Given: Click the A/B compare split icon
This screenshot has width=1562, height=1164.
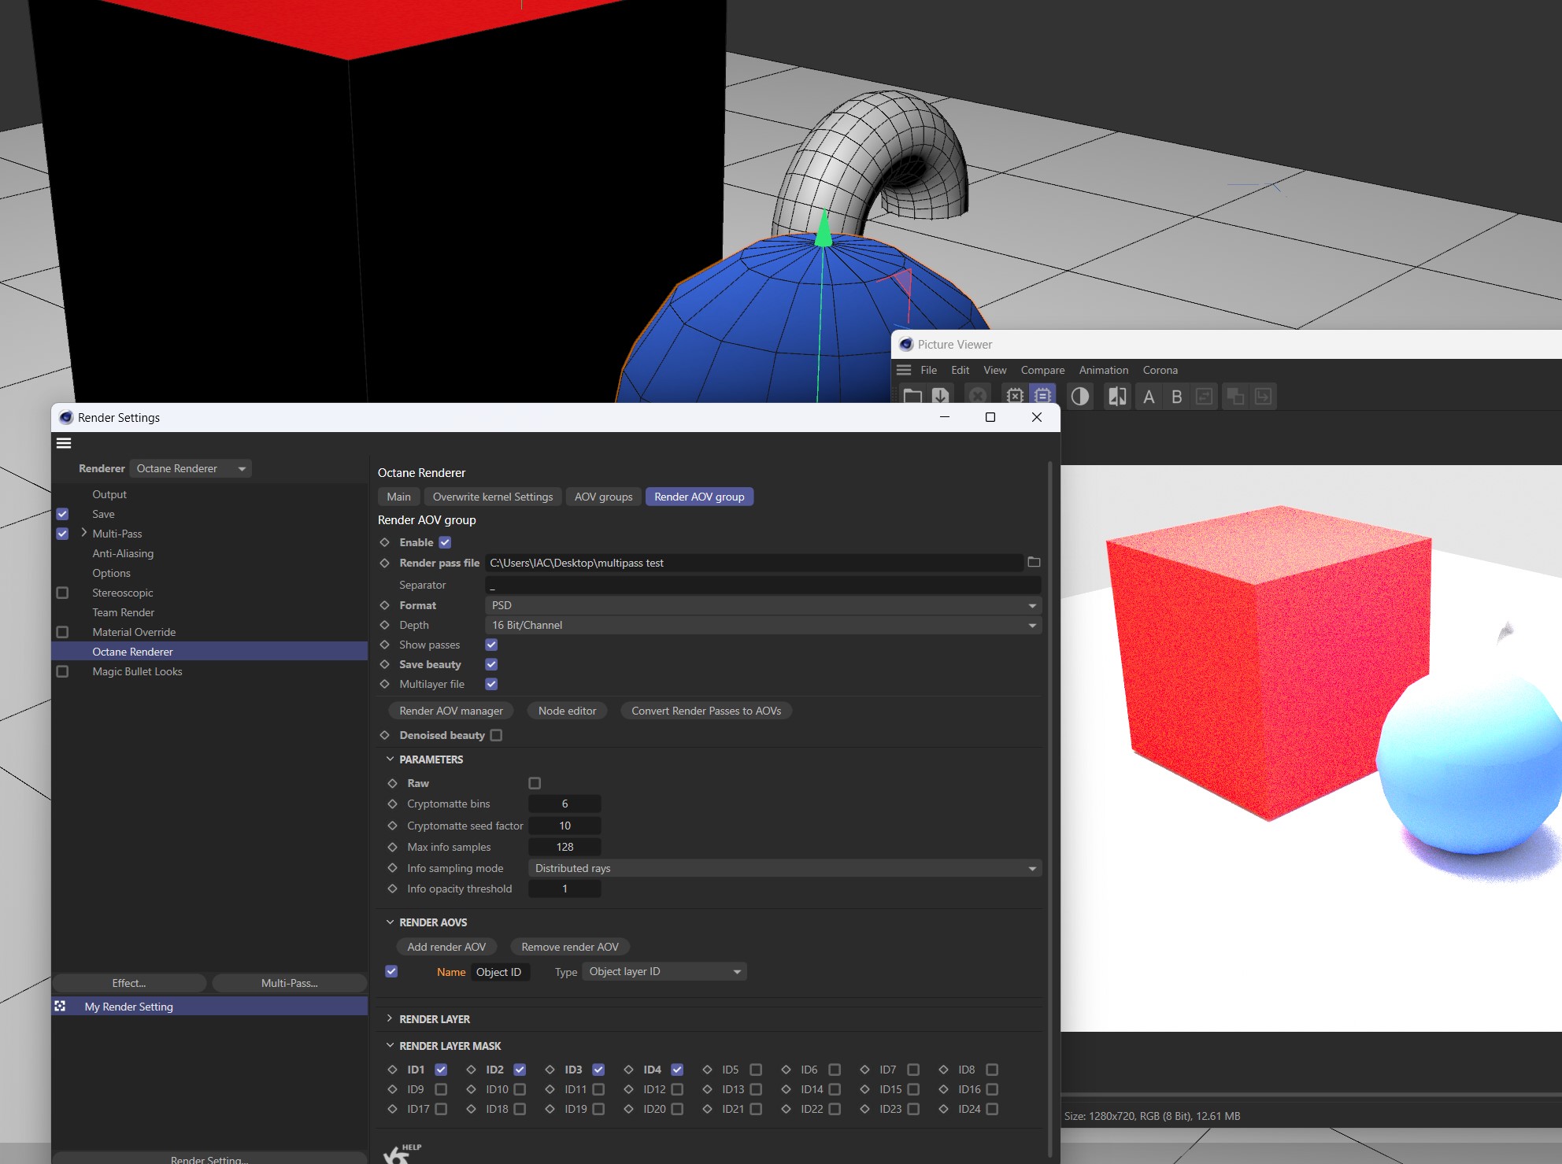Looking at the screenshot, I should click(x=1116, y=396).
